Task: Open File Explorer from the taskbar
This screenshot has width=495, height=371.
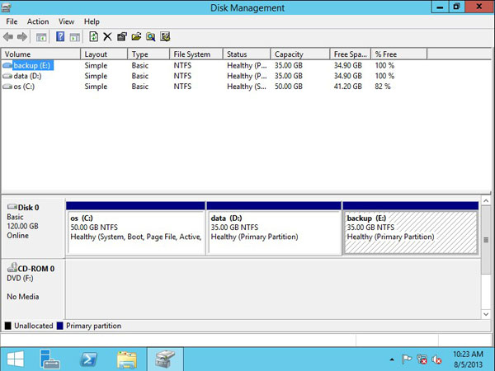Action: point(127,359)
